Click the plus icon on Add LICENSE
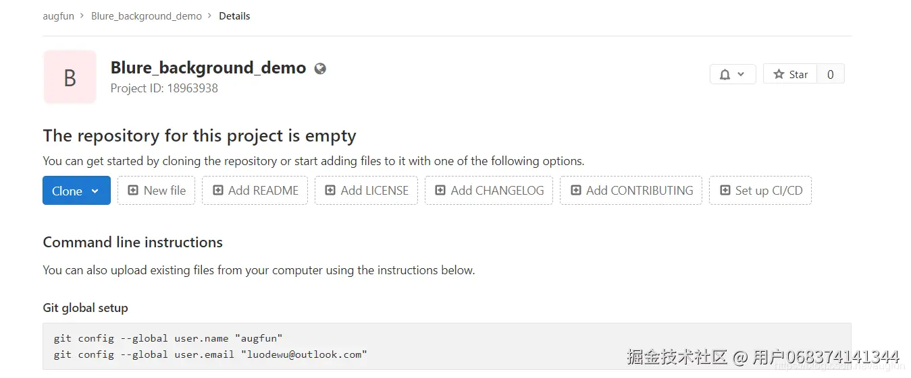This screenshot has height=378, width=911. 330,191
